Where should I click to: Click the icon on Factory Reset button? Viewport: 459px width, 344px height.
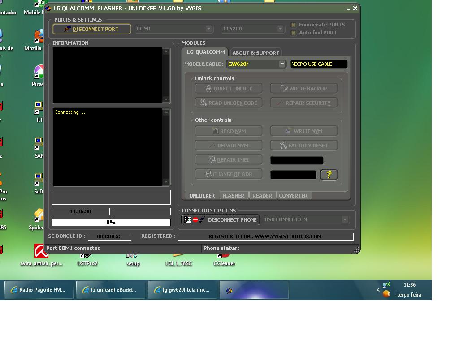click(283, 145)
